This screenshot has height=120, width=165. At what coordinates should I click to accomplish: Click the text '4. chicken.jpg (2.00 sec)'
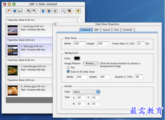coord(33,86)
